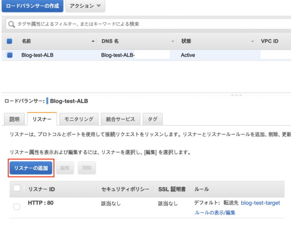Viewport: 291px width, 225px height.
Task: Click the DNS 名 column header text
Action: [x=110, y=41]
